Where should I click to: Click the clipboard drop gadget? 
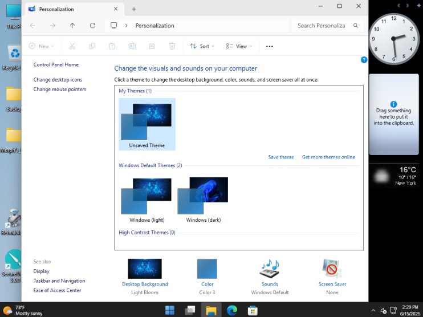click(x=394, y=115)
